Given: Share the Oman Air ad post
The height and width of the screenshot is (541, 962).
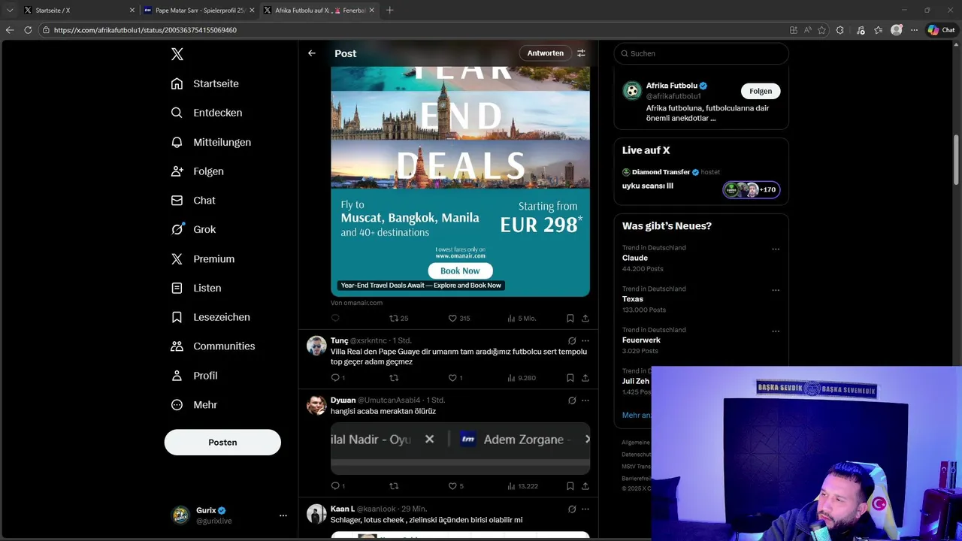Looking at the screenshot, I should click(x=585, y=319).
